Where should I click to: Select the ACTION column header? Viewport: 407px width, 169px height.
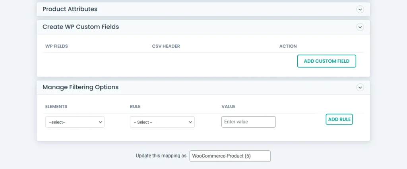click(288, 46)
